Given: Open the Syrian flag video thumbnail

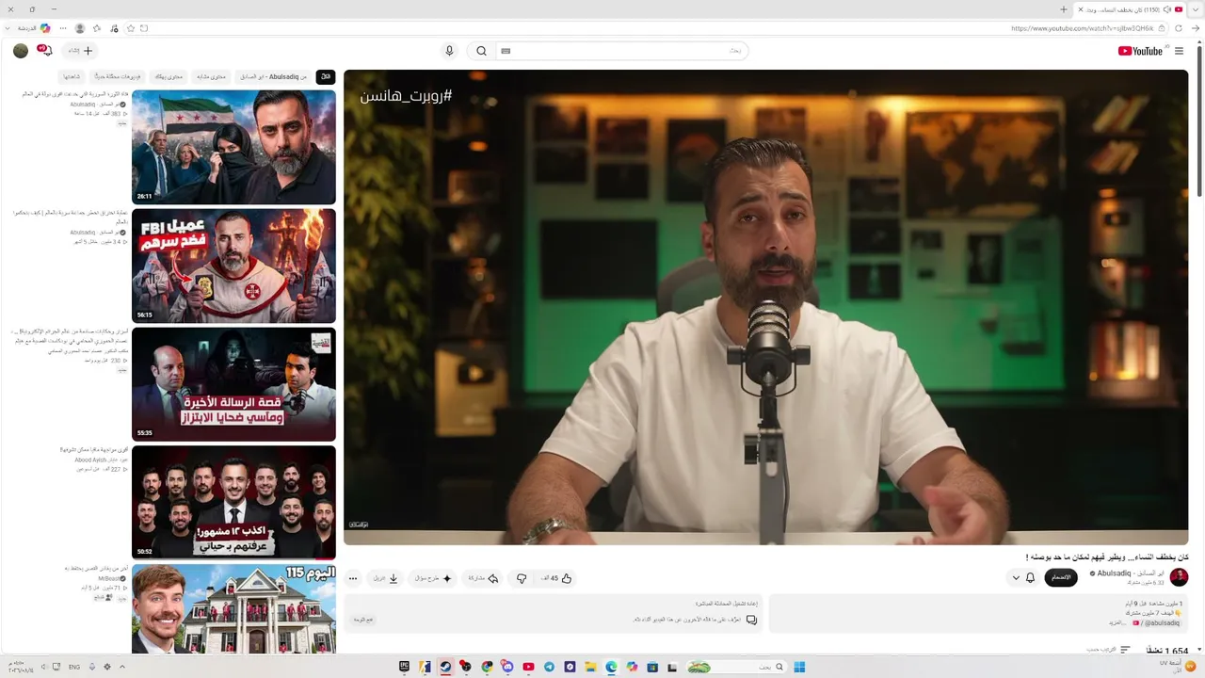Looking at the screenshot, I should [x=233, y=147].
